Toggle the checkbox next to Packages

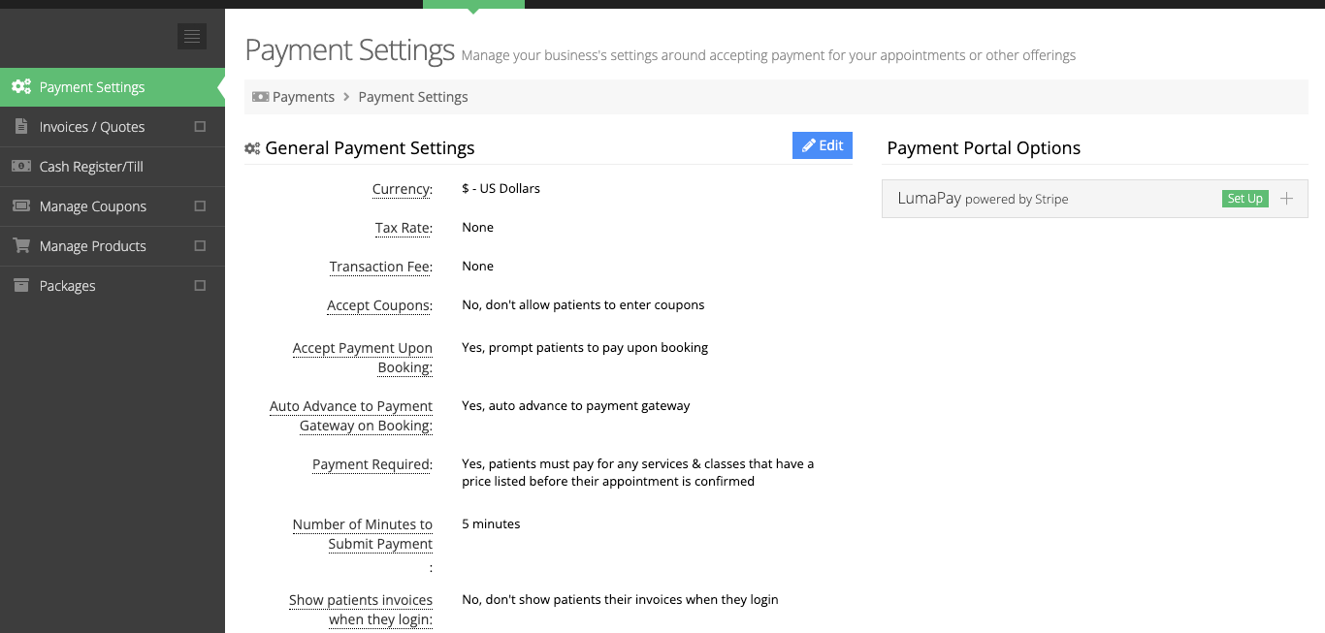click(200, 285)
